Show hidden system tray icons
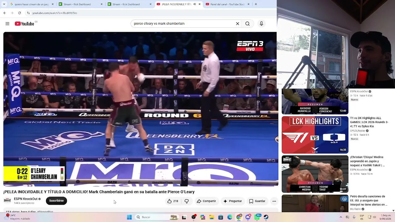The image size is (395, 222). click(x=341, y=217)
